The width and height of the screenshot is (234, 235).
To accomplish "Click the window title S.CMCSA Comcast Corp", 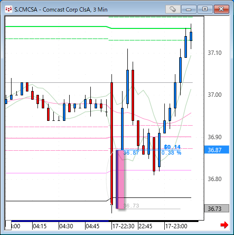I will click(61, 10).
